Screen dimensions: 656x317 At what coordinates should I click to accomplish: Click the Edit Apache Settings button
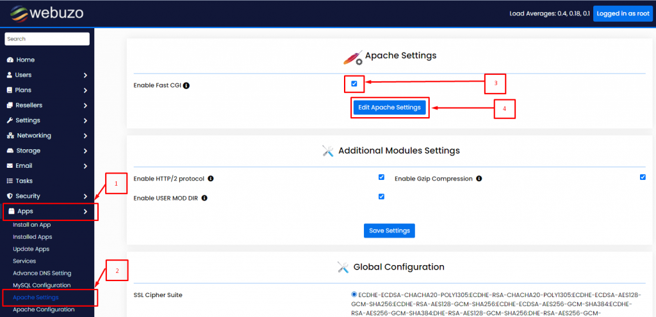click(389, 108)
